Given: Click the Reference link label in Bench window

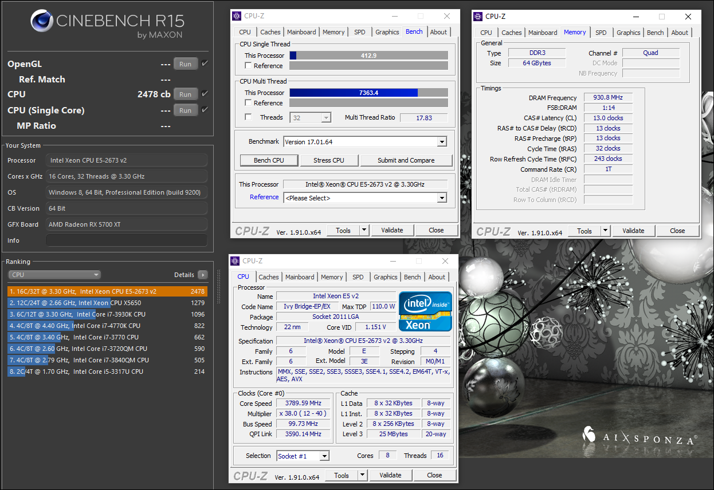Looking at the screenshot, I should point(264,197).
